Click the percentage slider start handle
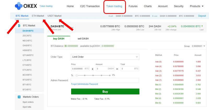209x110 pixels. click(x=77, y=75)
